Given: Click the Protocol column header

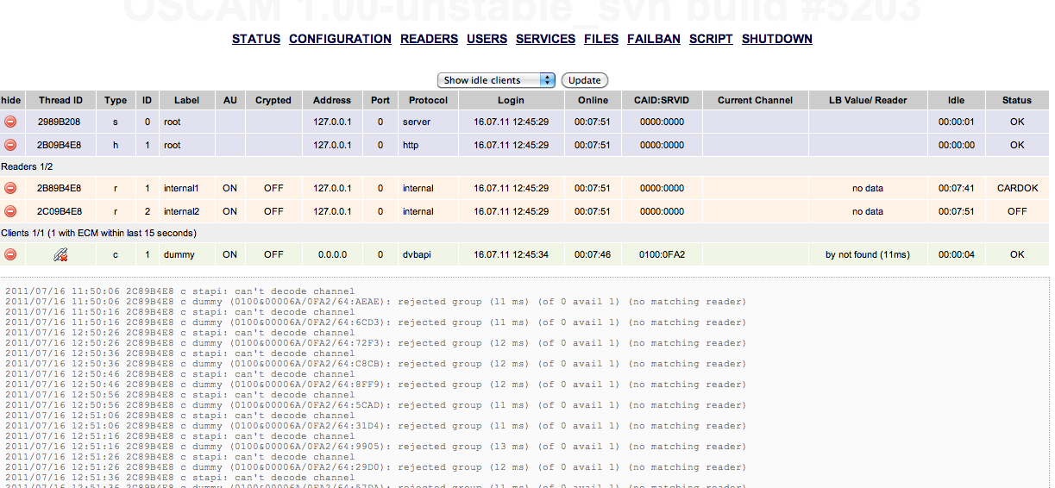Looking at the screenshot, I should pyautogui.click(x=428, y=100).
